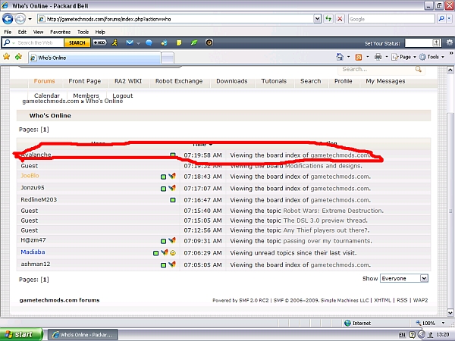Click the forum search magnifier icon
455x341 pixels.
(x=418, y=69)
